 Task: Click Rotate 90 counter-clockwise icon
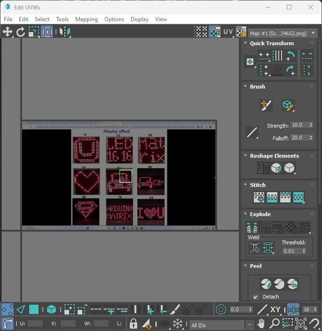tap(291, 56)
